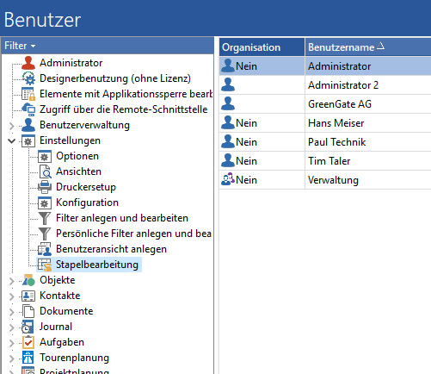Click the Optionen gear icon
This screenshot has height=374, width=431.
click(45, 156)
